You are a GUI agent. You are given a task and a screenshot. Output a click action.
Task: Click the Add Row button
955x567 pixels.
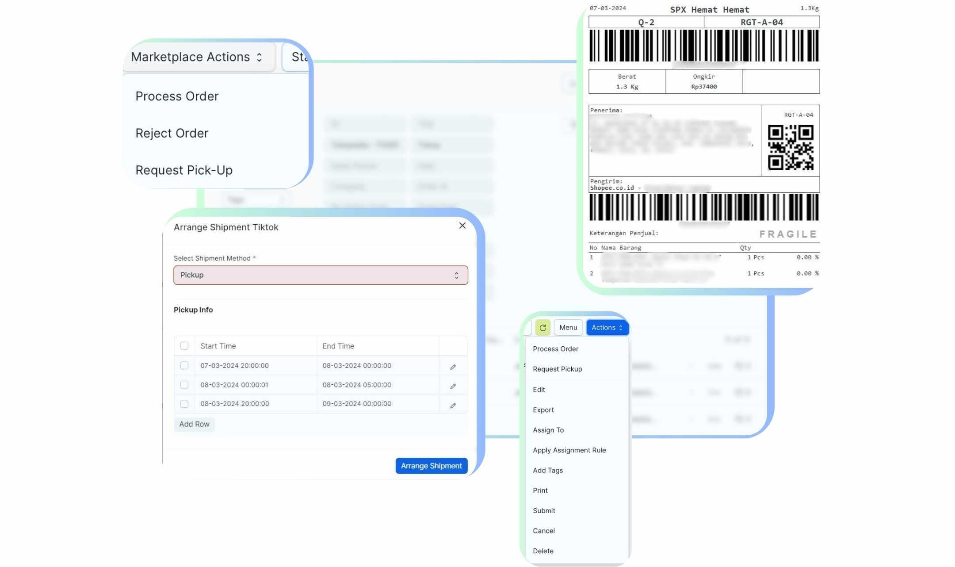coord(194,424)
